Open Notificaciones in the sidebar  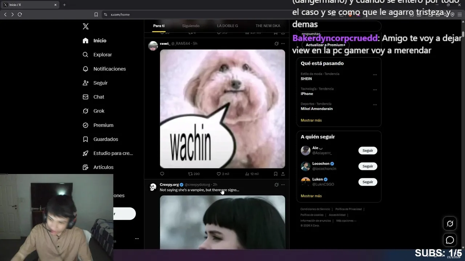104,69
